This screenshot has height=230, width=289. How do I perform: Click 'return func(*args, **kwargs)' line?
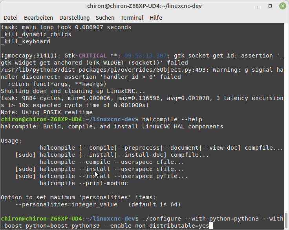click(x=57, y=84)
